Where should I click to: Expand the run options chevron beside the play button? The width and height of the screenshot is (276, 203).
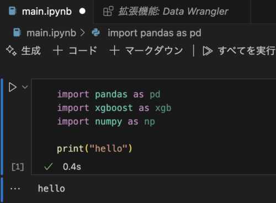coord(25,87)
